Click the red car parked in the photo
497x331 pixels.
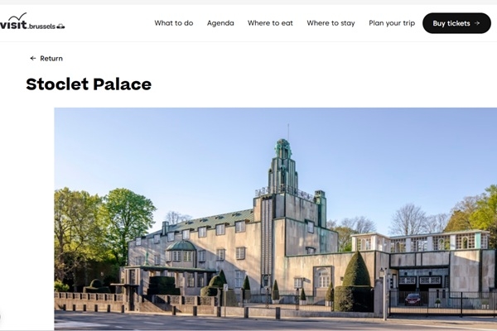click(x=413, y=300)
